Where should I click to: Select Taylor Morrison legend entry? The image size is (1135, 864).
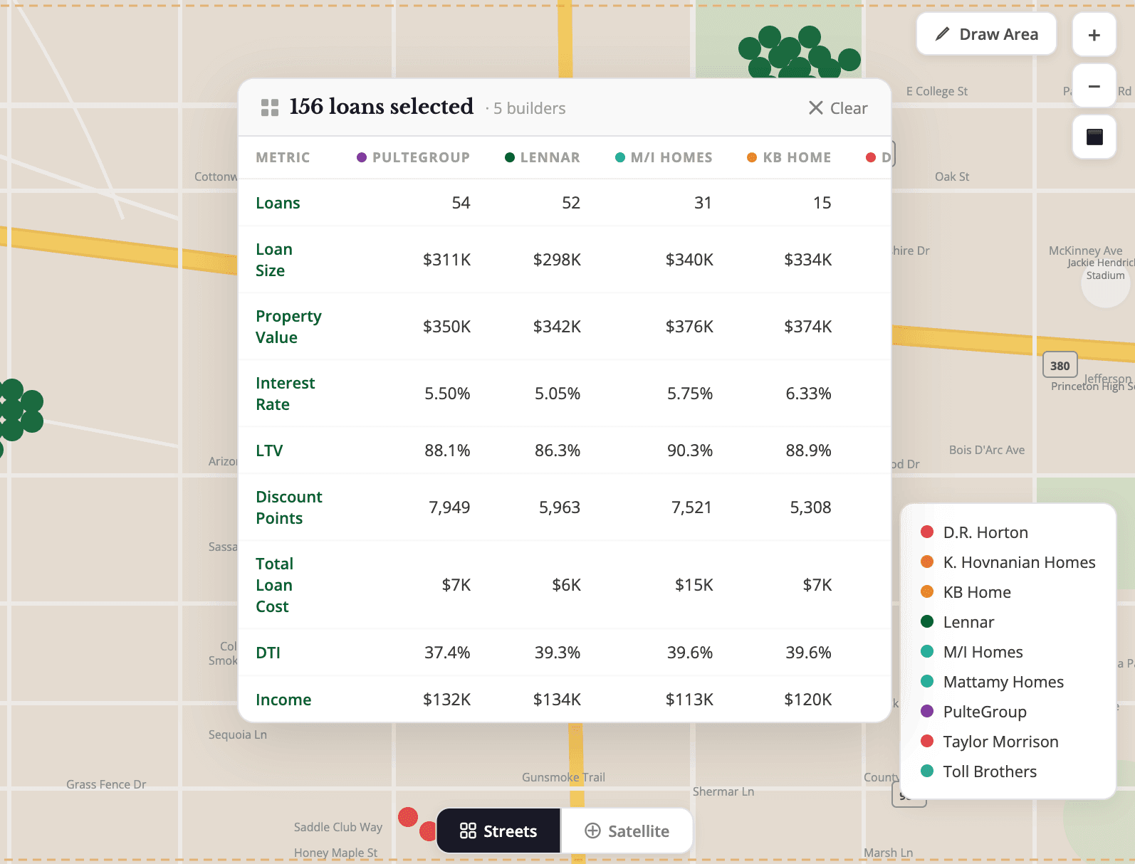(x=989, y=742)
